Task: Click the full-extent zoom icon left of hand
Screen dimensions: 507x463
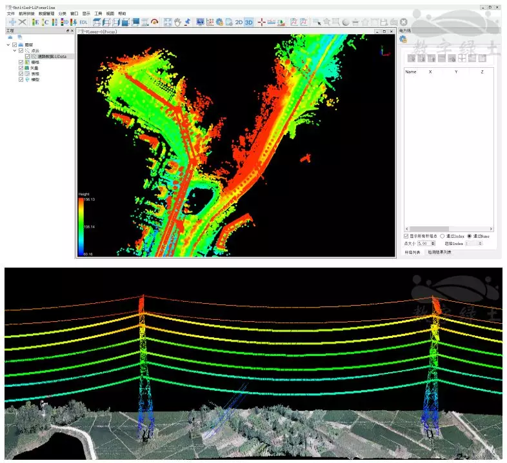Action: click(x=168, y=22)
